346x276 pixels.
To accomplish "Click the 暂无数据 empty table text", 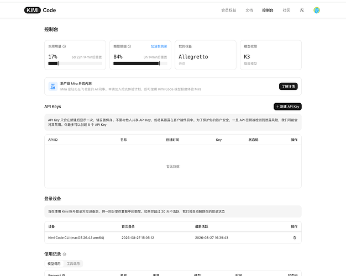I will (x=173, y=167).
